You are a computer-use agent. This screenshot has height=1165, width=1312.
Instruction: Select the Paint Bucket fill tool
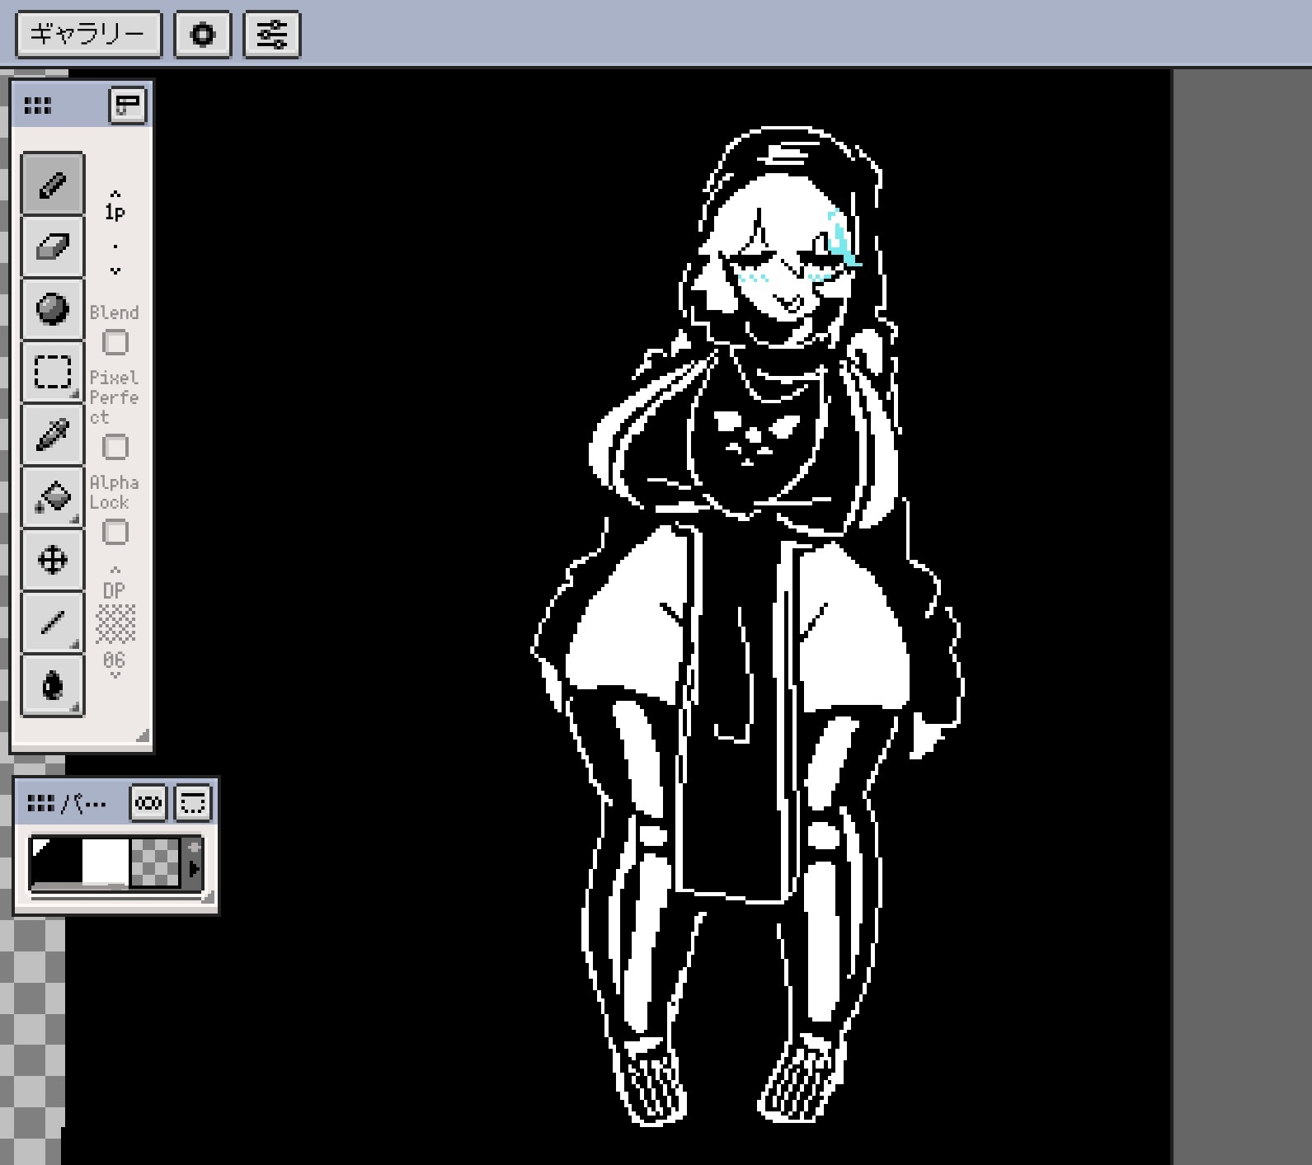click(52, 497)
